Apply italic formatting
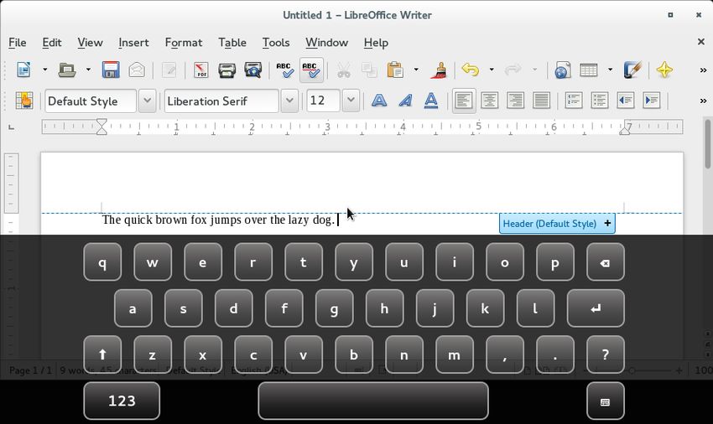Viewport: 713px width, 424px height. point(405,101)
